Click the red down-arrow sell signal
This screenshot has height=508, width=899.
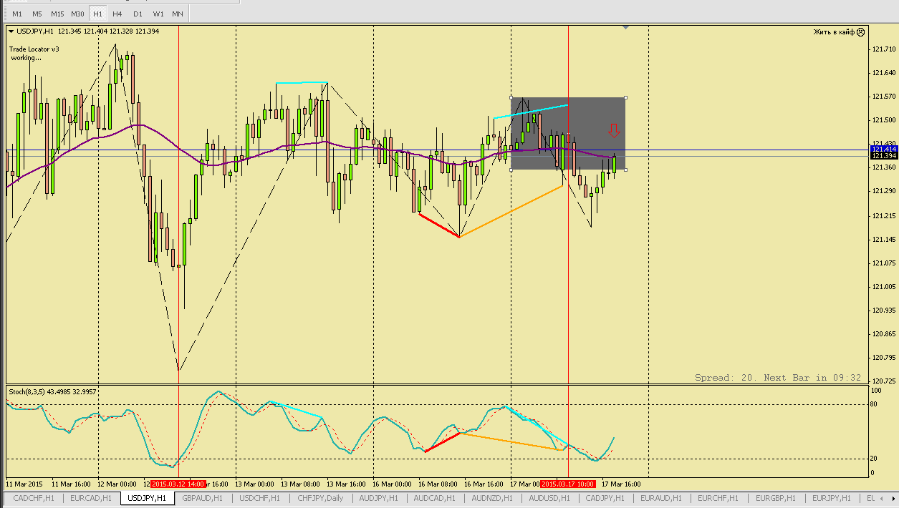613,130
